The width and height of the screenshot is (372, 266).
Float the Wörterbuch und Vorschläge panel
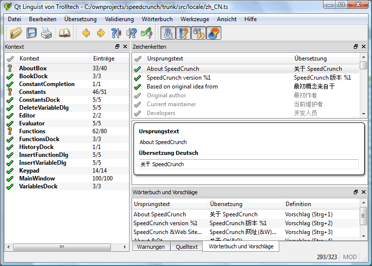tap(356, 192)
